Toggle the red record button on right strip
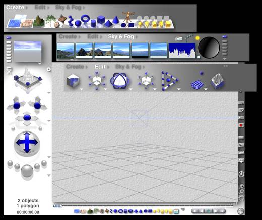 241,125
